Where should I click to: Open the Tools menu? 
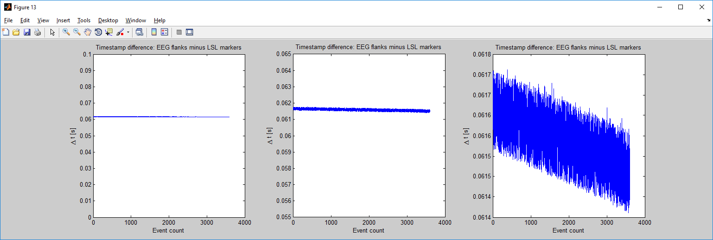(x=84, y=20)
